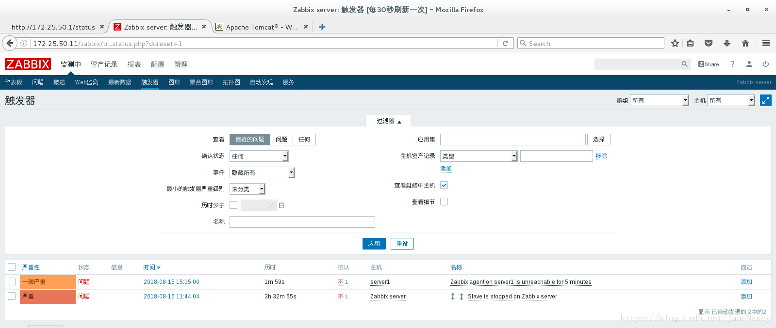Open Firefox downloads arrow icon
Screen dimensions: 776x328
tap(727, 43)
